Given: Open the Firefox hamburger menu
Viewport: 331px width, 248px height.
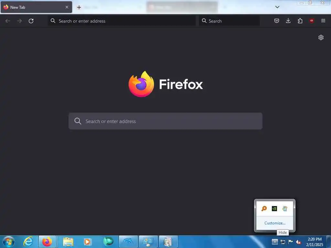Looking at the screenshot, I should [323, 21].
